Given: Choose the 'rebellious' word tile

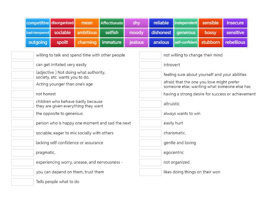Looking at the screenshot, I should pyautogui.click(x=235, y=43).
